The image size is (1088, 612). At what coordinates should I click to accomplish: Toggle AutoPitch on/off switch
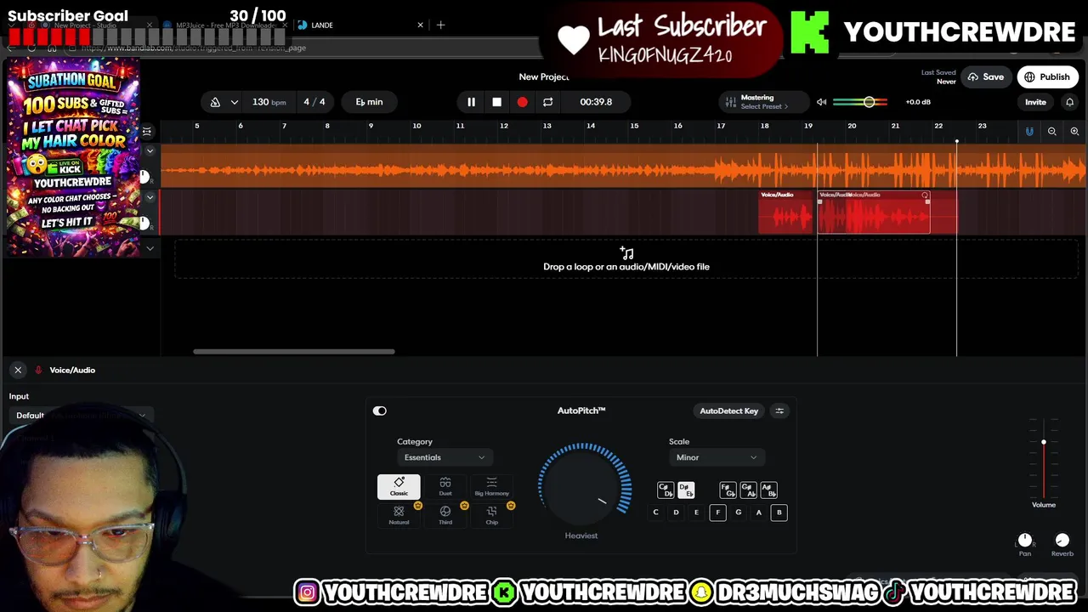[380, 411]
